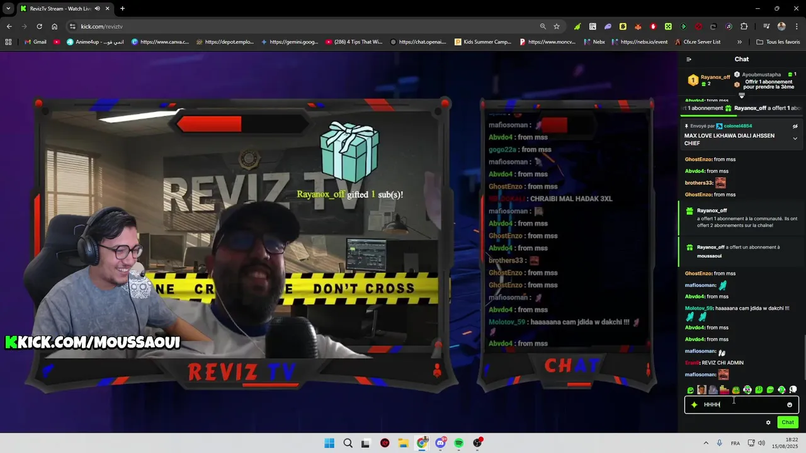Open the Windows Start menu
This screenshot has width=806, height=453.
[329, 443]
